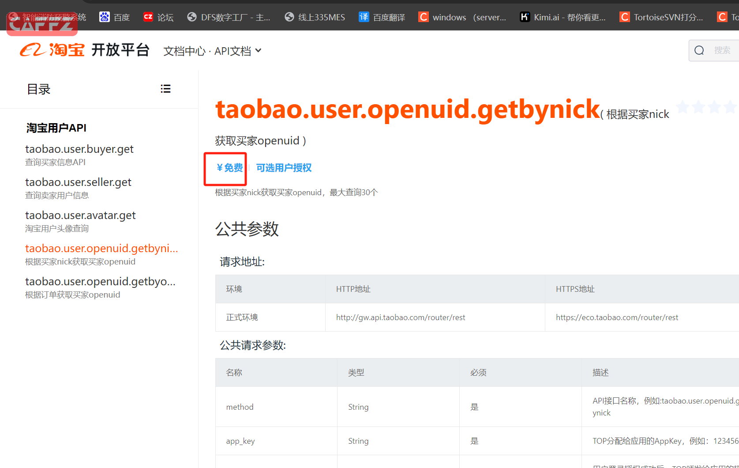
Task: Open the Baidu paw bookmark
Action: tap(114, 17)
